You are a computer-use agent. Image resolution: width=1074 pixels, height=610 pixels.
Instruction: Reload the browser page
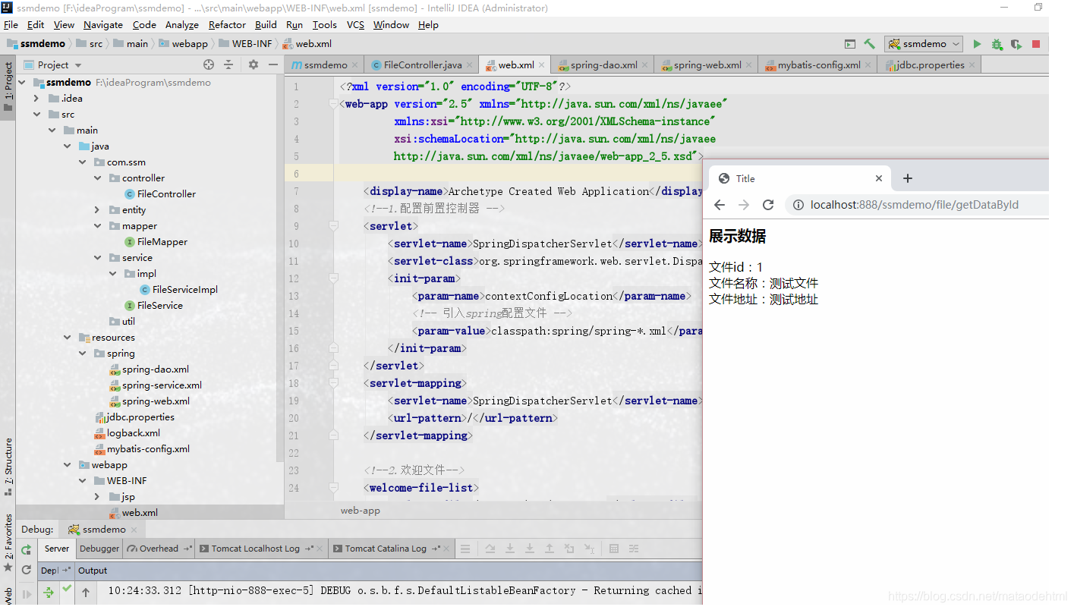coord(768,205)
